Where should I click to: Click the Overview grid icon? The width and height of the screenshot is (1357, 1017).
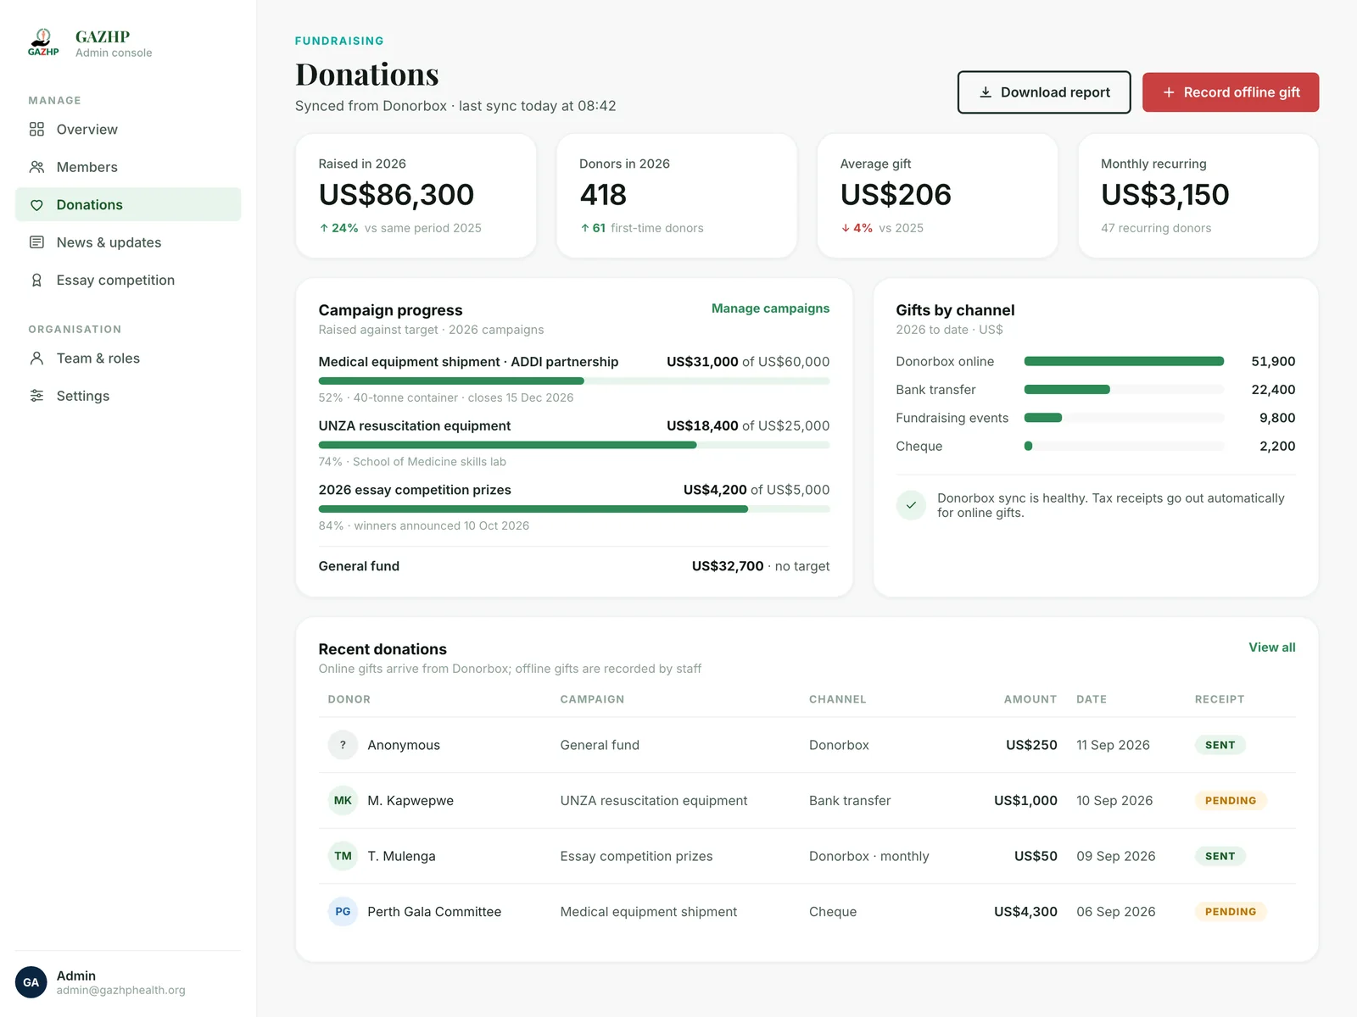click(36, 130)
